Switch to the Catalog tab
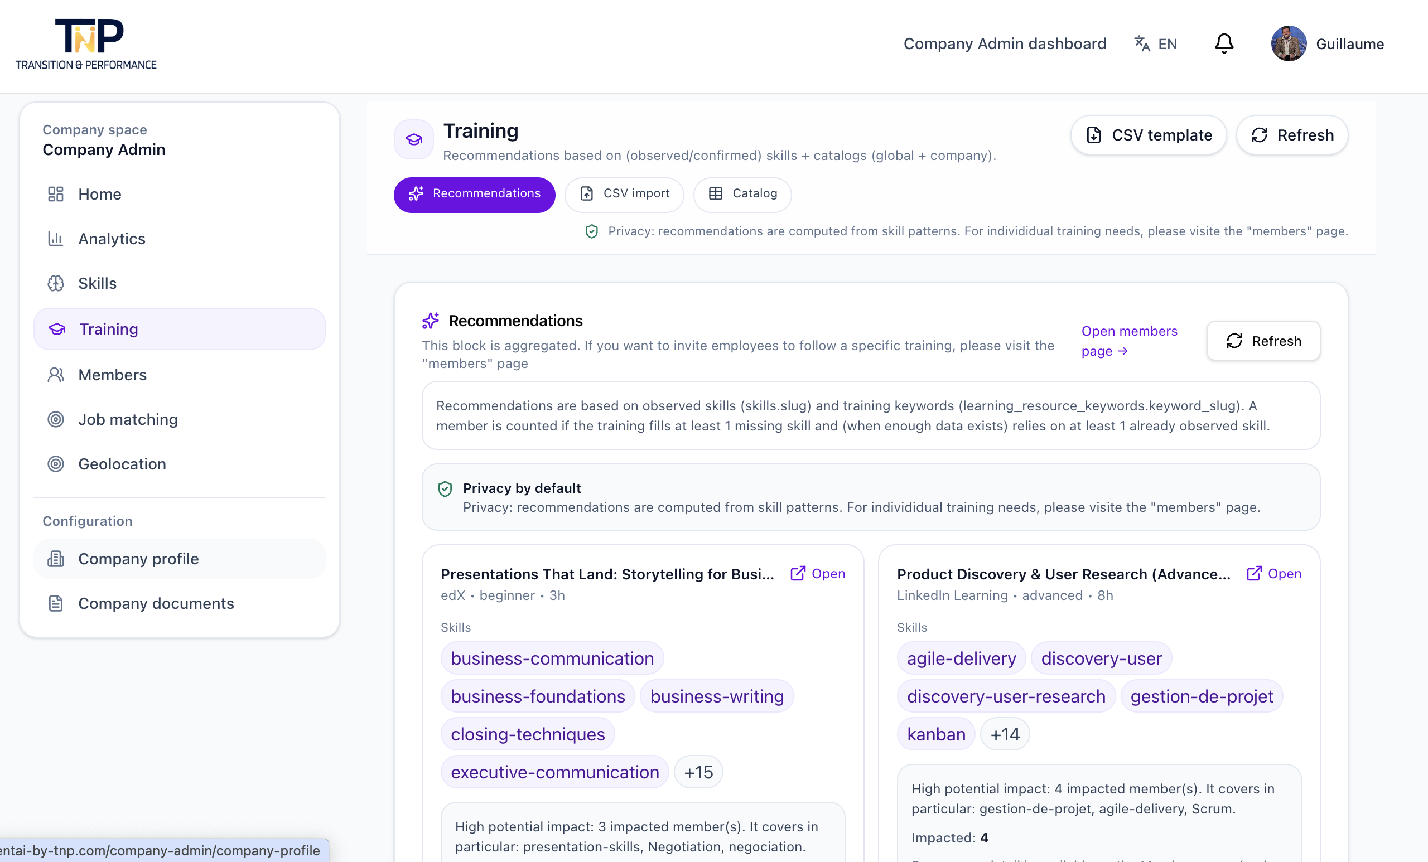This screenshot has height=862, width=1428. coord(742,194)
